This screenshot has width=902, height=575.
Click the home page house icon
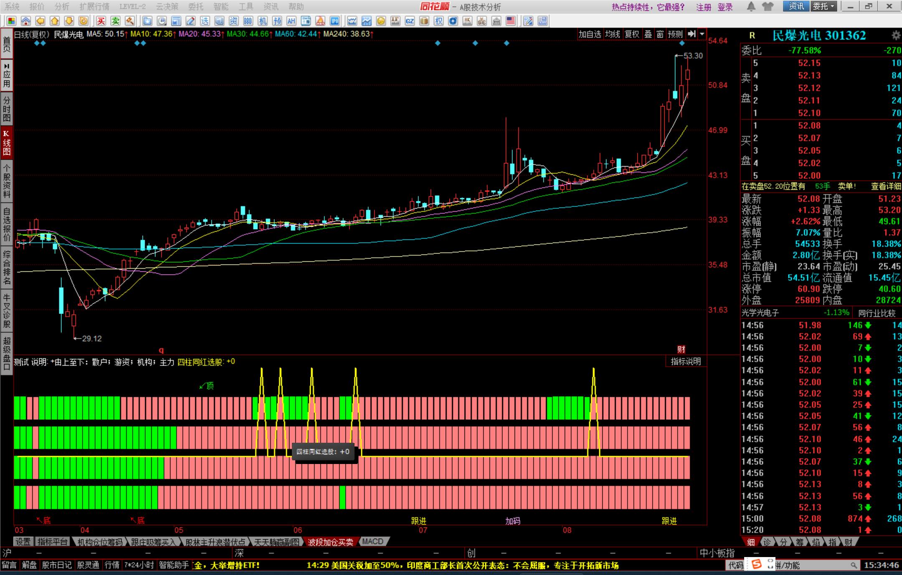point(26,21)
